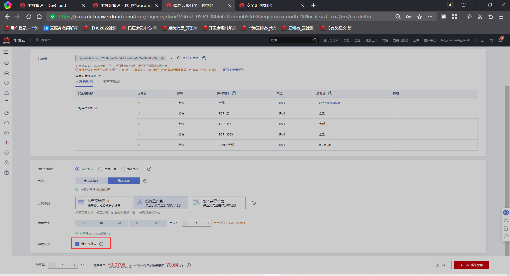The image size is (510, 276).
Task: Open the 费用与成本 menu
Action: click(331, 40)
